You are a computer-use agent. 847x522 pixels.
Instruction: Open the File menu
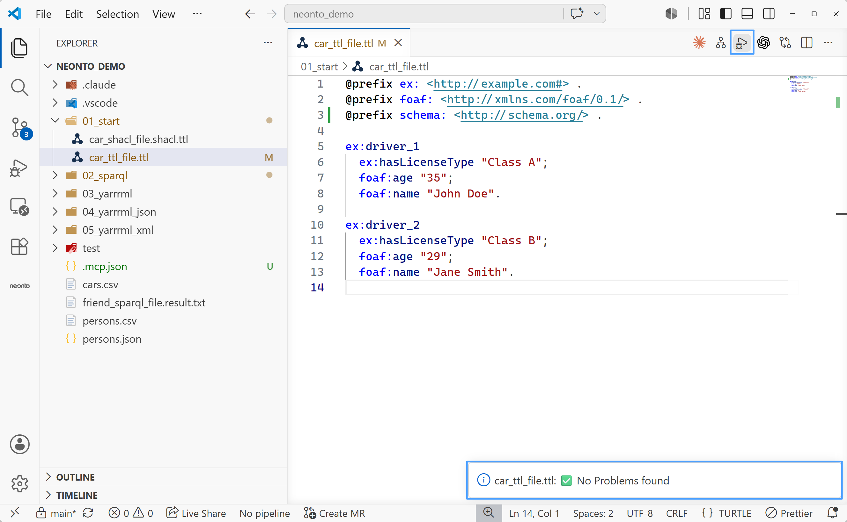[x=43, y=14]
